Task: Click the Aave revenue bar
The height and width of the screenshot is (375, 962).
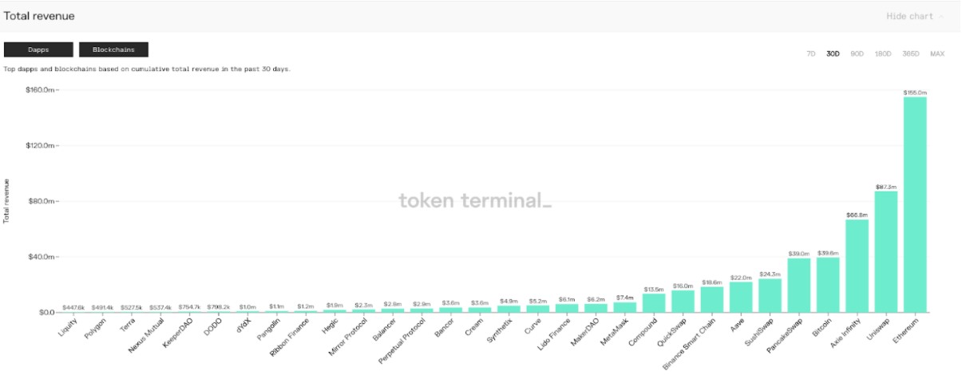Action: 741,297
